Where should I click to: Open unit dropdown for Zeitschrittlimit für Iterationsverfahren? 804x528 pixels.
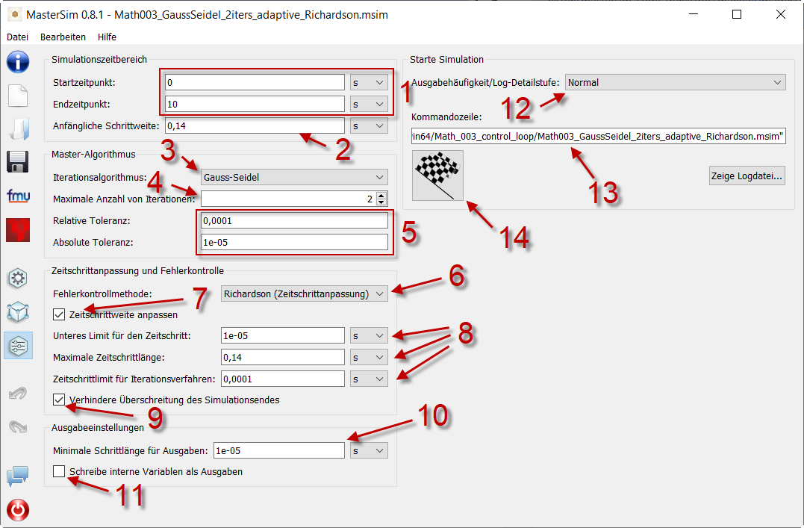(369, 379)
